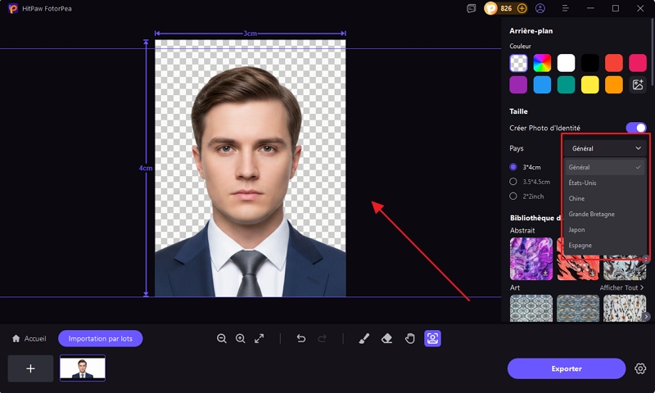Select the yellow background color swatch
The width and height of the screenshot is (655, 393).
pyautogui.click(x=589, y=85)
